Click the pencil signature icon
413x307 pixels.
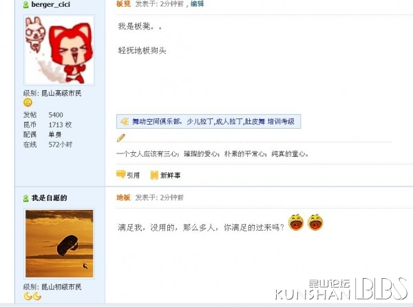coord(121,138)
